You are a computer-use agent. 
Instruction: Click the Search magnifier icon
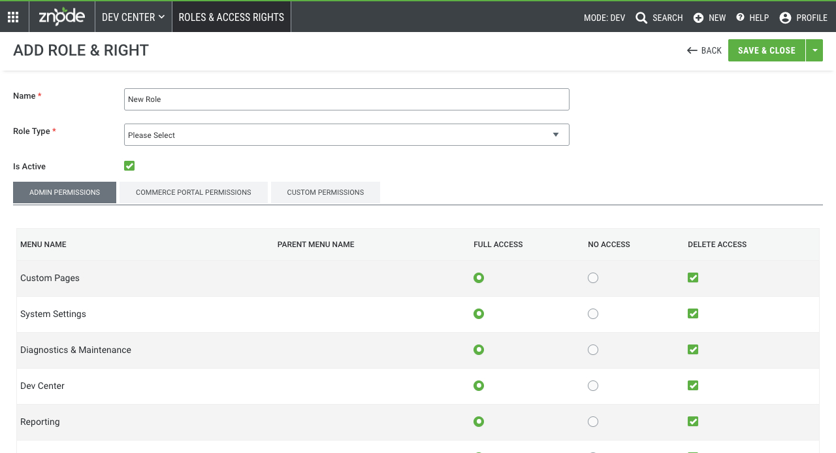coord(641,18)
